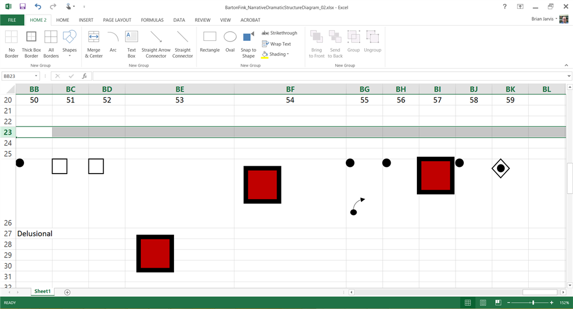Viewport: 573px width, 309px height.
Task: Click the Select All corner button
Action: click(10, 89)
